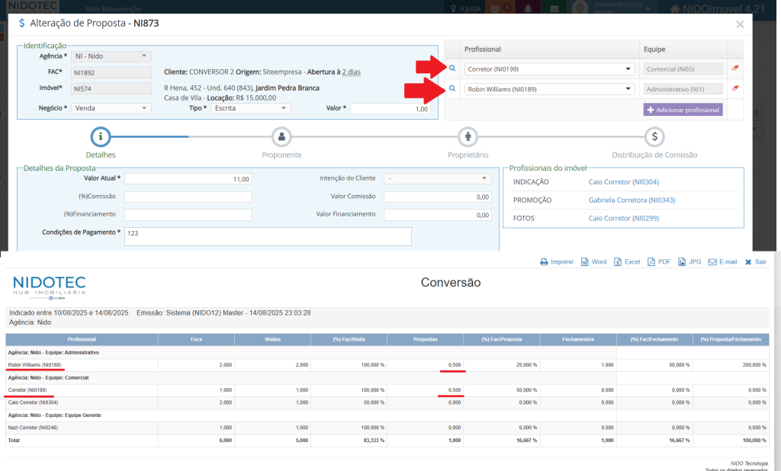This screenshot has width=781, height=471.
Task: Open the notification bell in top bar
Action: point(528,9)
